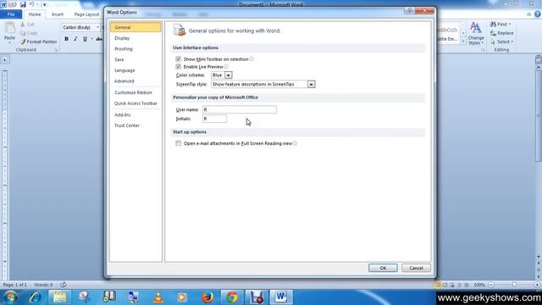The width and height of the screenshot is (542, 305).
Task: Switch to the Page Layout ribbon tab
Action: 86,14
